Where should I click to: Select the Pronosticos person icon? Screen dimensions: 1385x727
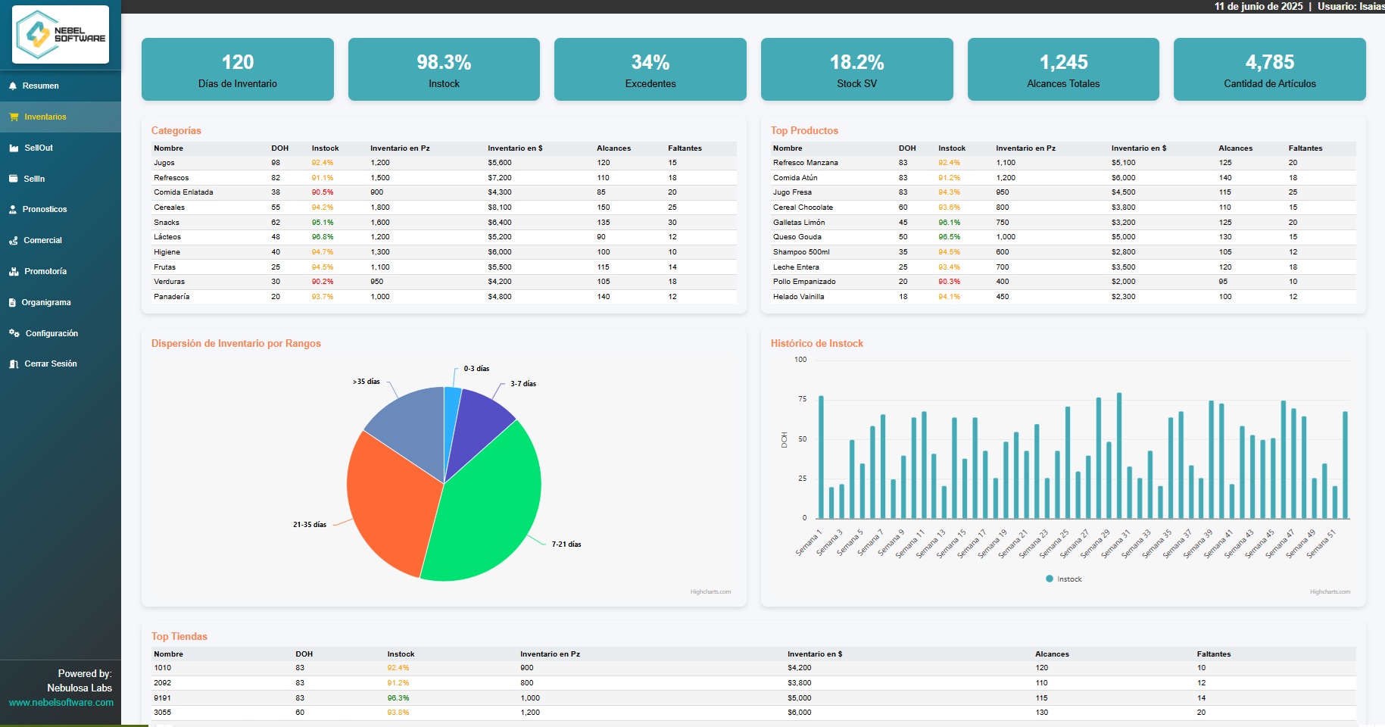12,209
